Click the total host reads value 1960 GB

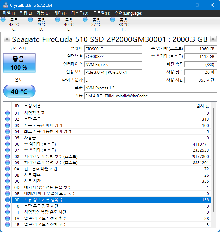(x=201, y=49)
